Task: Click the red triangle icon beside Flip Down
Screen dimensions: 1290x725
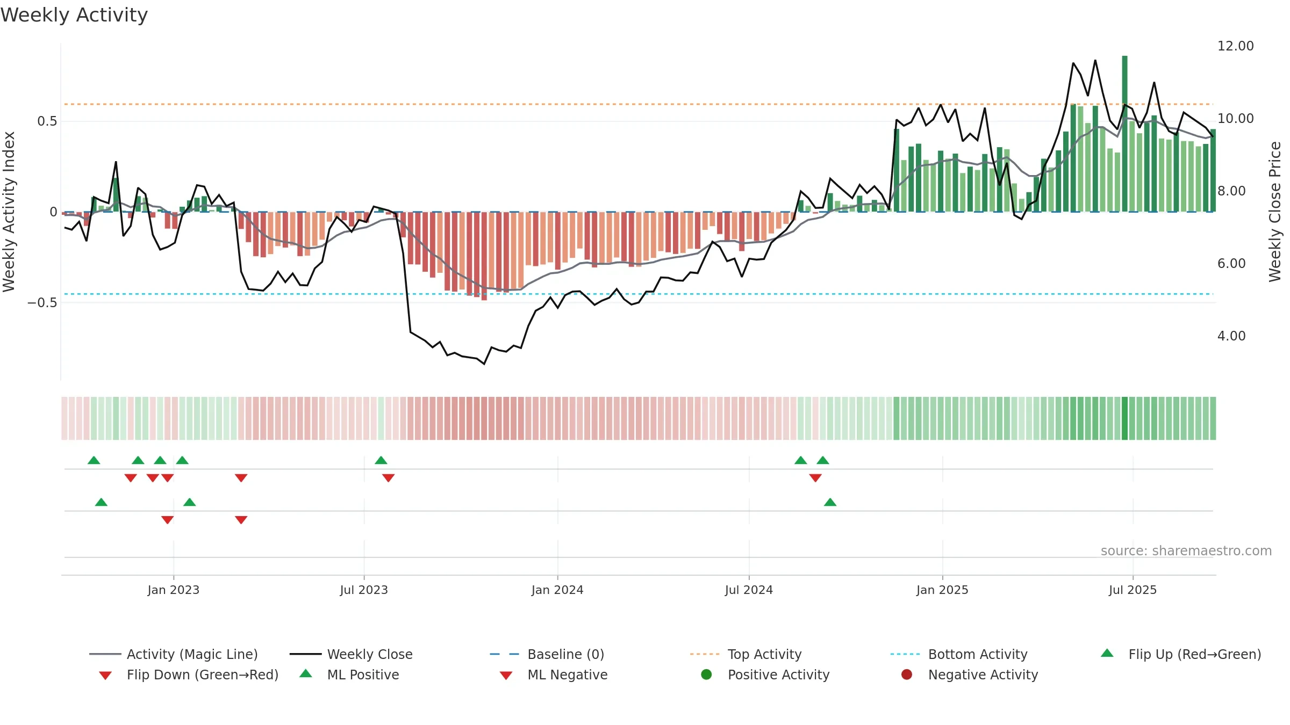Action: point(105,676)
